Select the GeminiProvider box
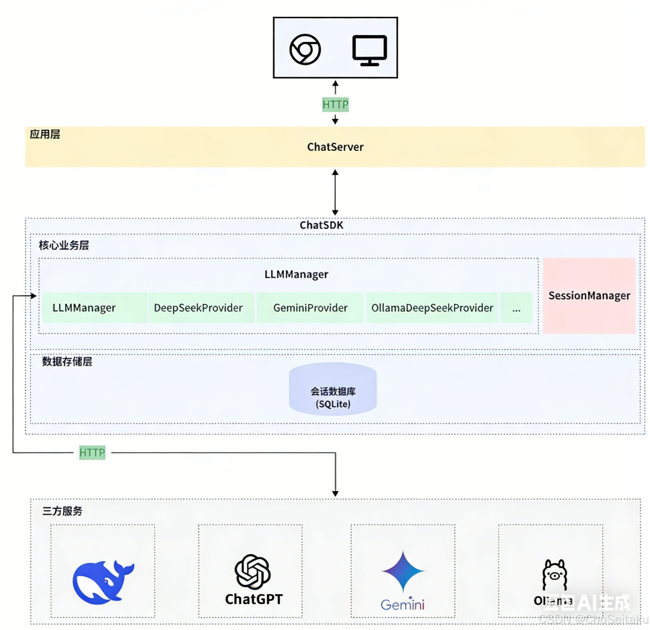Screen dimensions: 650x630 coord(310,308)
